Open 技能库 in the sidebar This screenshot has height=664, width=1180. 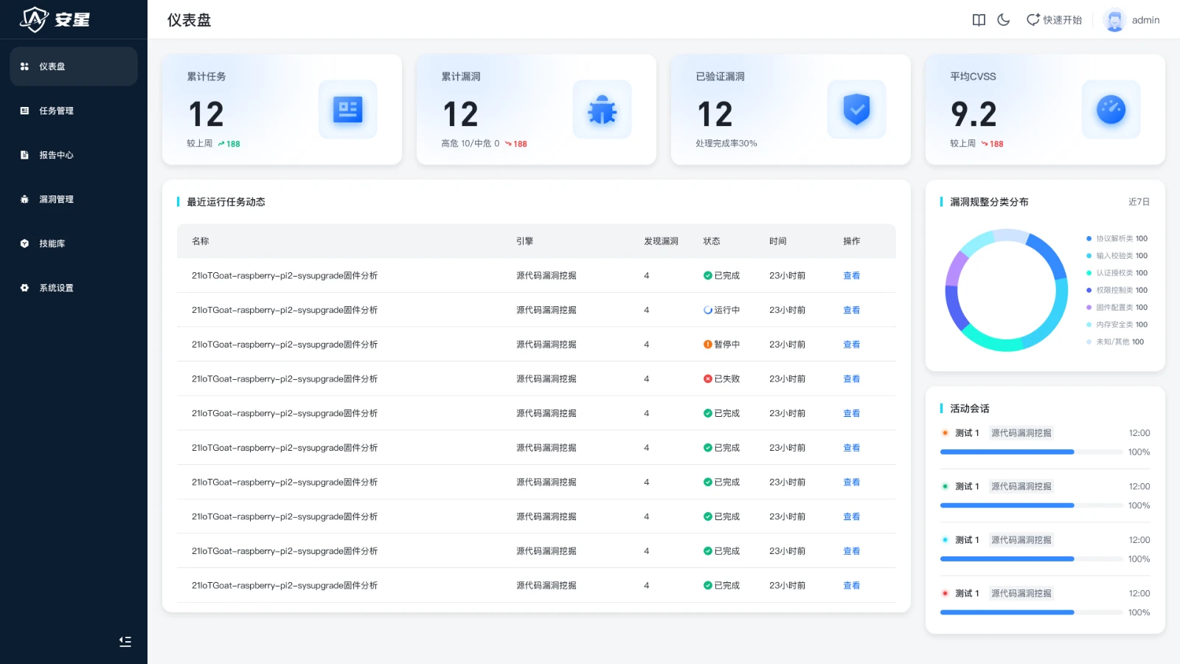(74, 243)
